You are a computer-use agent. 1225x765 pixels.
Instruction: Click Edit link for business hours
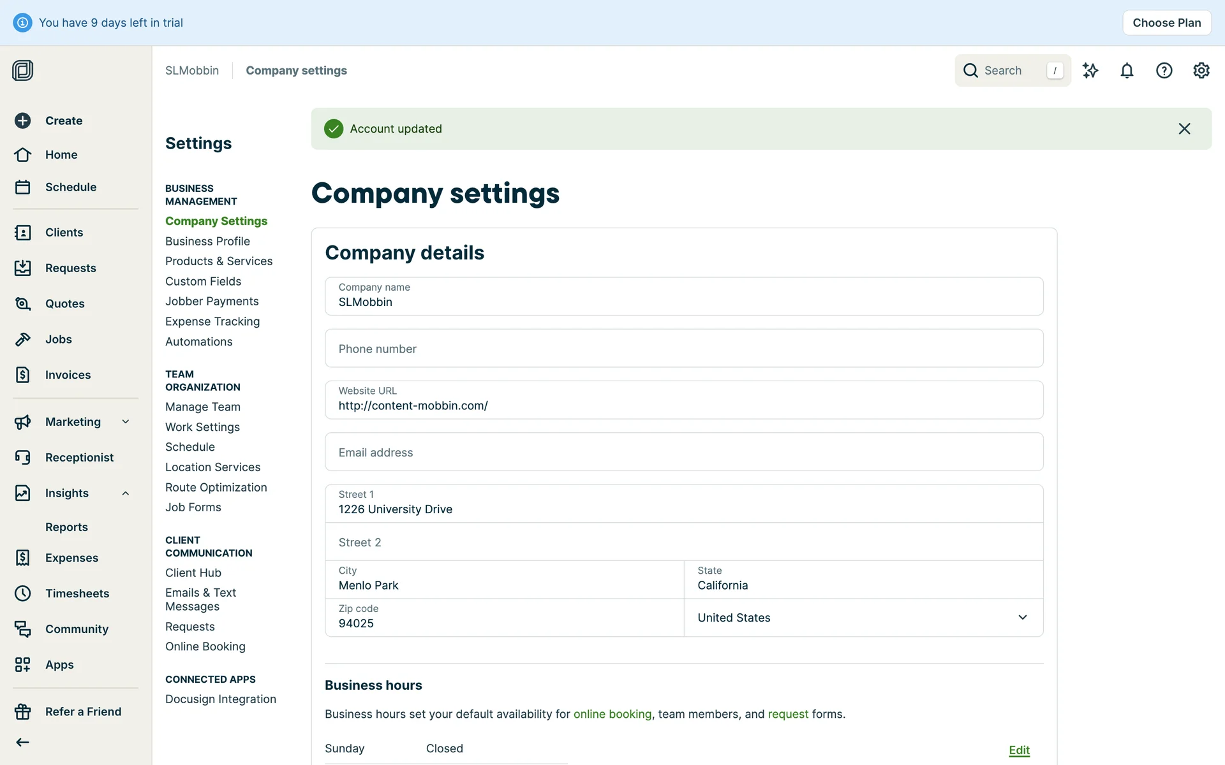coord(1019,750)
